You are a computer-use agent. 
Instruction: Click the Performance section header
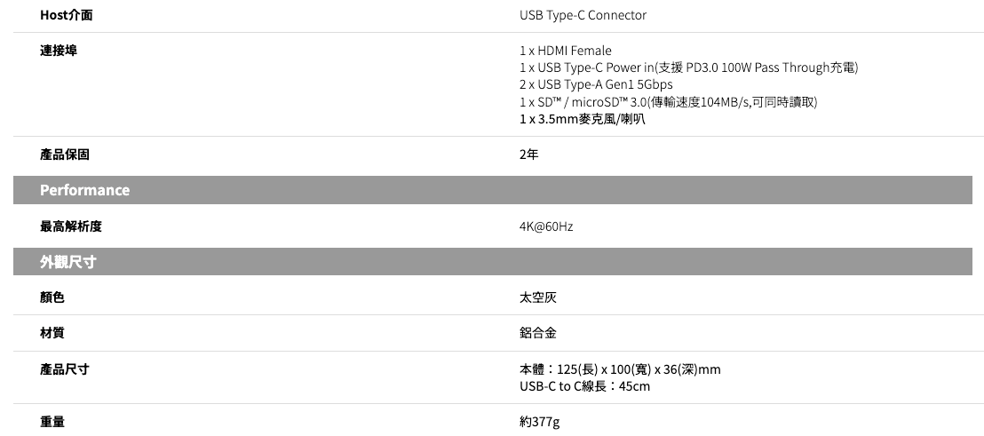click(x=85, y=190)
